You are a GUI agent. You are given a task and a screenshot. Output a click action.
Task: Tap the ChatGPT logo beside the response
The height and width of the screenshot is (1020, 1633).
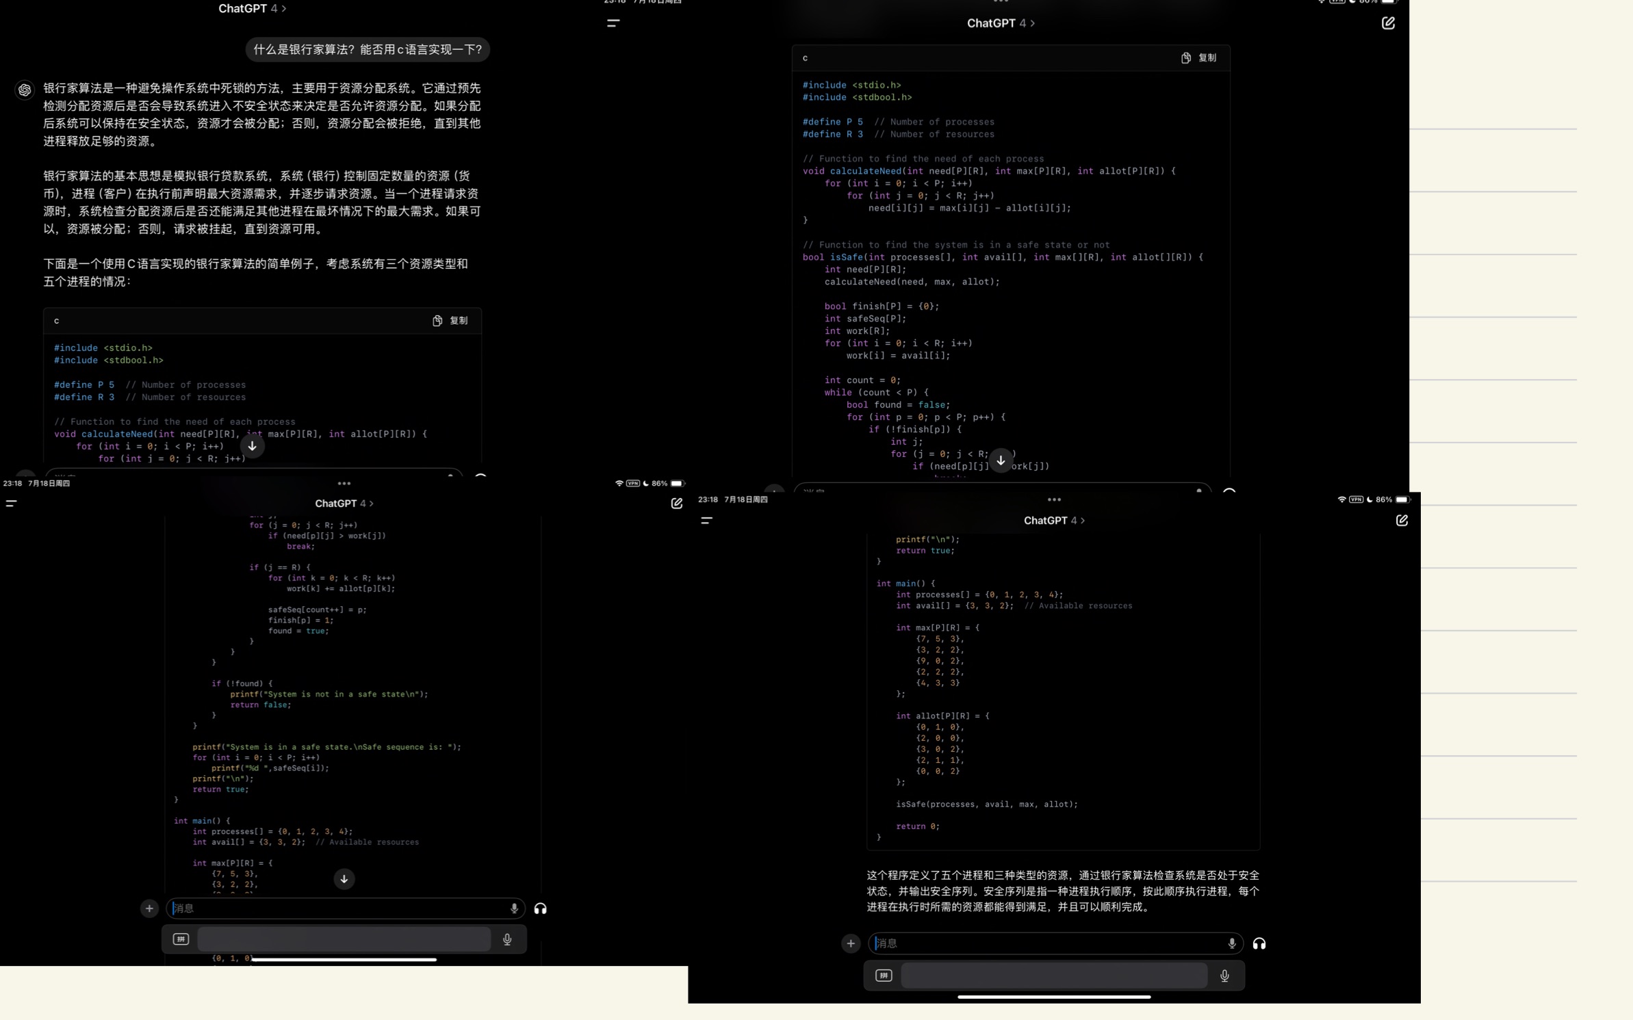(25, 90)
